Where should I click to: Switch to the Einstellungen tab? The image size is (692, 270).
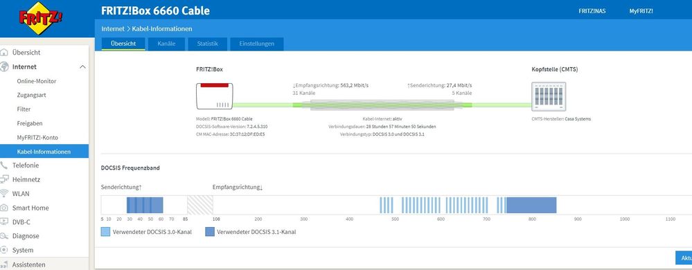(x=257, y=44)
